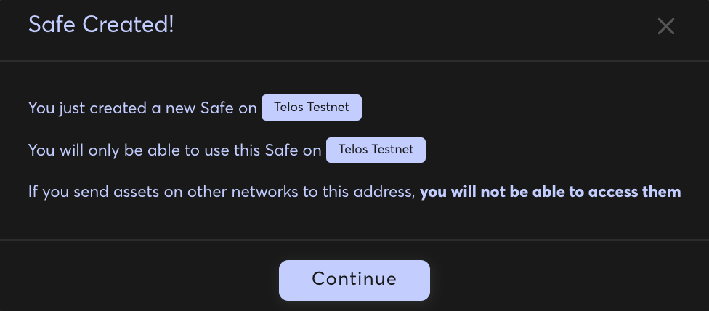Click the Telos Testnet chip after "new Safe on"
The image size is (709, 311).
coord(312,108)
